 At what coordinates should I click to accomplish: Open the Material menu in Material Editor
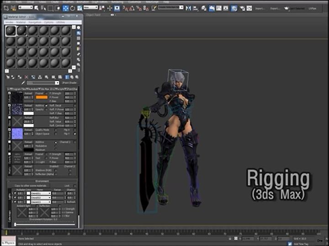tap(21, 22)
